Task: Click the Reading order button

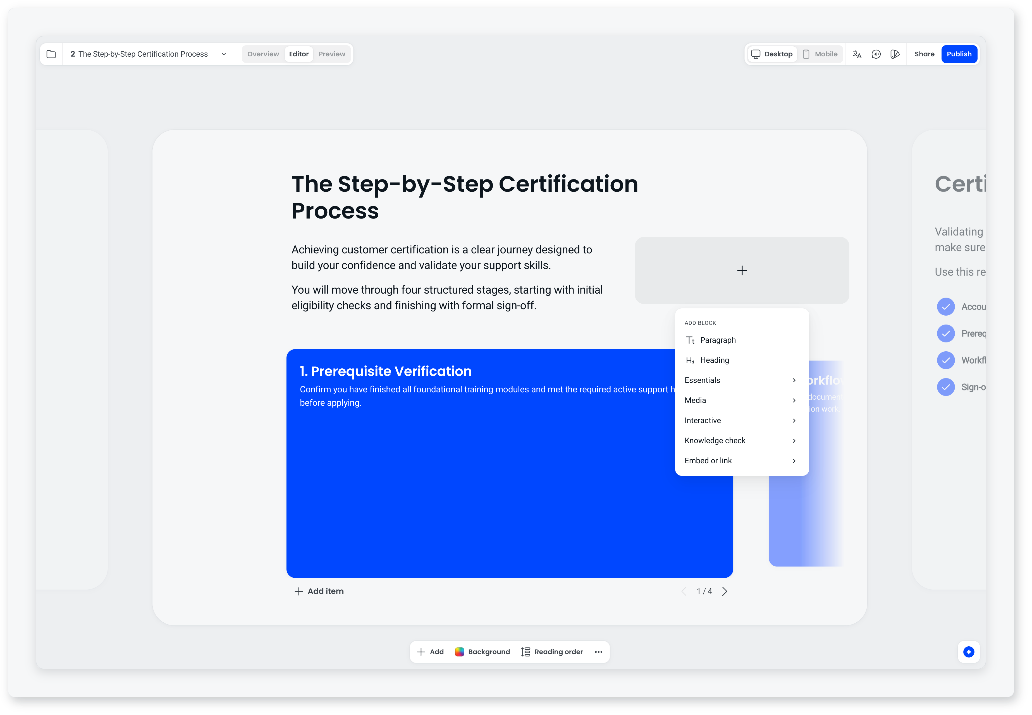Action: tap(552, 652)
